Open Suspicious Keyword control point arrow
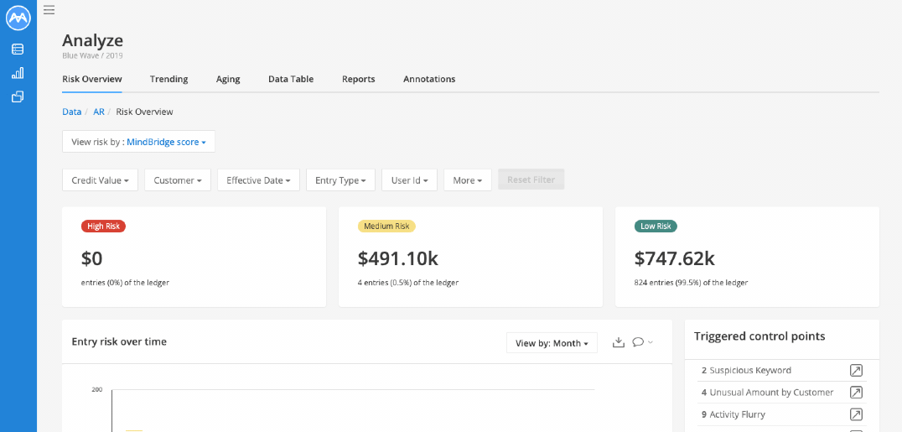The width and height of the screenshot is (902, 432). pos(856,371)
